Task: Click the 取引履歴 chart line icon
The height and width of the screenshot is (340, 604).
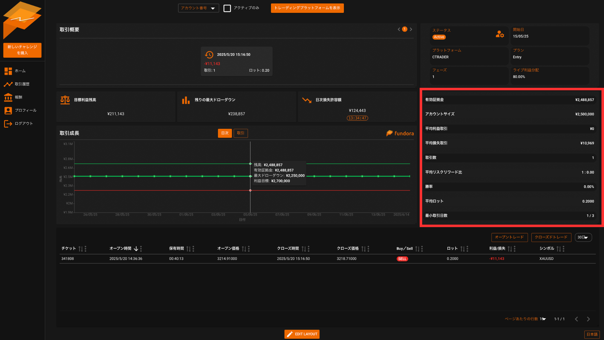Action: [8, 84]
